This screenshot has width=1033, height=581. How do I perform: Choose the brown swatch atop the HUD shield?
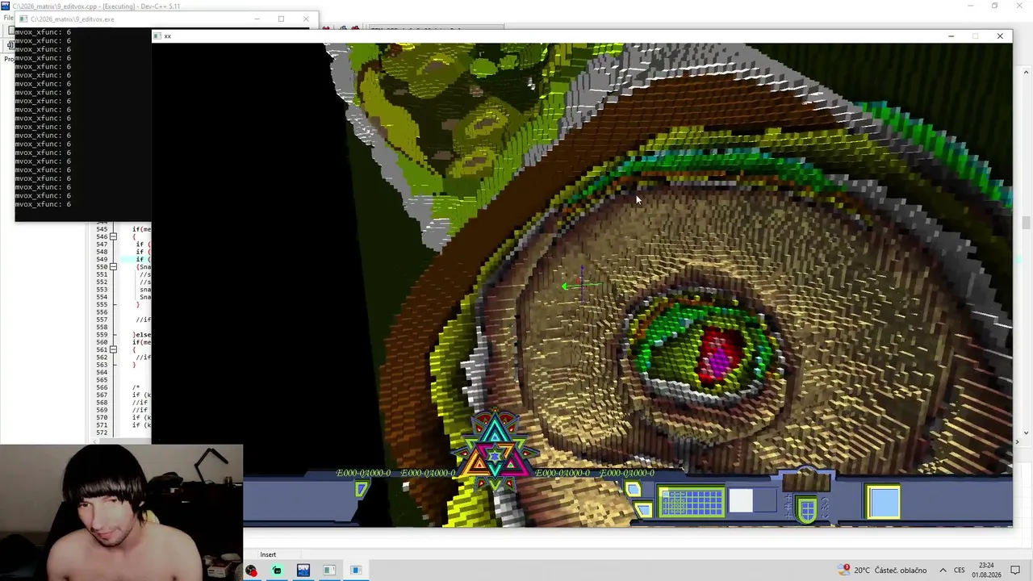click(x=806, y=483)
